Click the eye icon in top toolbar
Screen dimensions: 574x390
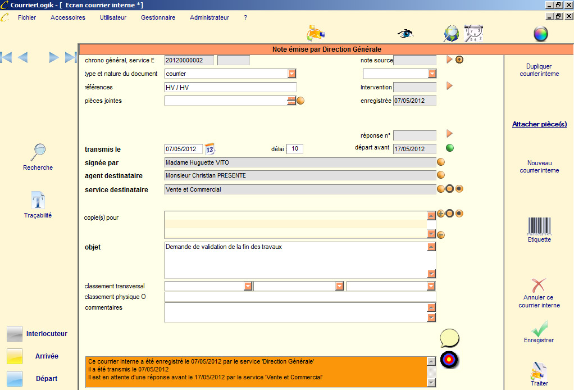click(405, 33)
